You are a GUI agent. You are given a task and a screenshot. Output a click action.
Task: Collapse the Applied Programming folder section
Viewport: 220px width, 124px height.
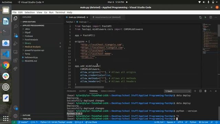42,25
